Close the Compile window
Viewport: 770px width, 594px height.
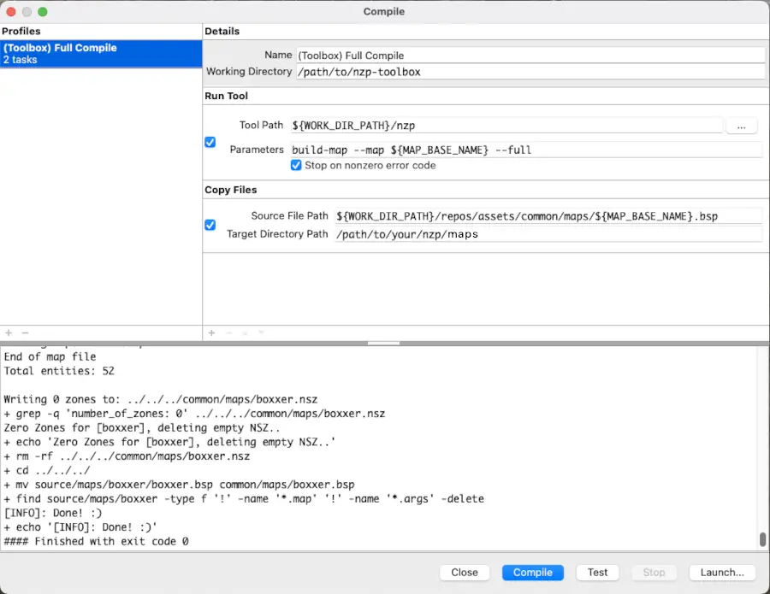tap(465, 573)
